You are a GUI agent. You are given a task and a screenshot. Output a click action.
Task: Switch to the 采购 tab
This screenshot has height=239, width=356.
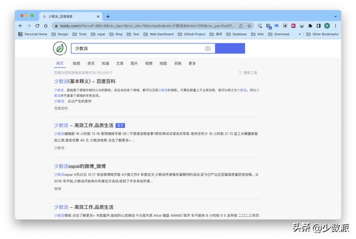(x=178, y=63)
